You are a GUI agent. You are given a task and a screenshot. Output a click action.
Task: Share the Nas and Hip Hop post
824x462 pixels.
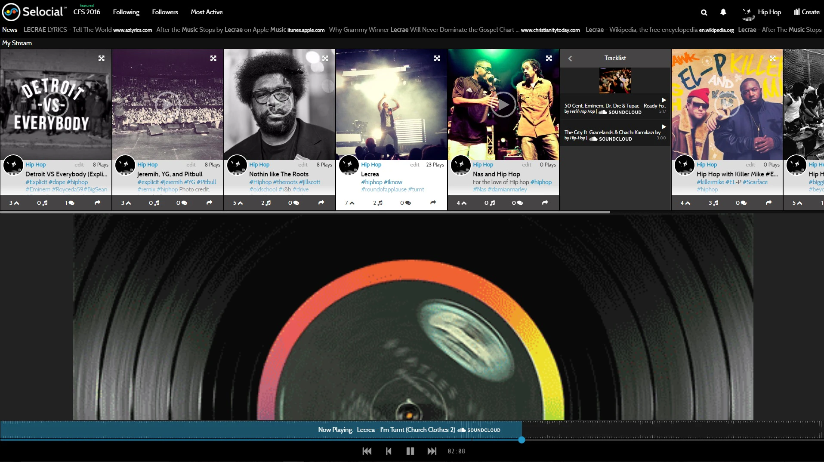(x=545, y=203)
